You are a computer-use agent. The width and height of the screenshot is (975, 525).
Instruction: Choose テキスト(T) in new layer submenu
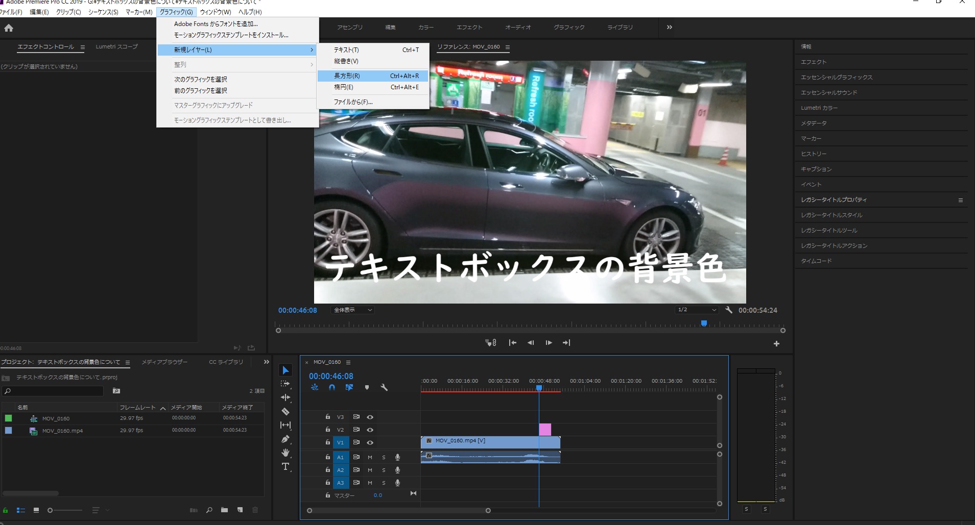click(x=373, y=50)
